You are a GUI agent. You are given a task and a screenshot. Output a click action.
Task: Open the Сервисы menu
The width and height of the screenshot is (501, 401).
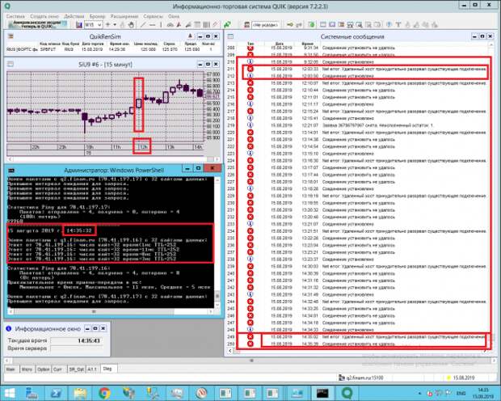coord(153,16)
